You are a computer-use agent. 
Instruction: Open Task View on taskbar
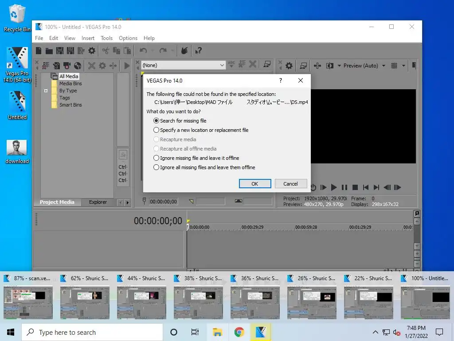tap(195, 332)
